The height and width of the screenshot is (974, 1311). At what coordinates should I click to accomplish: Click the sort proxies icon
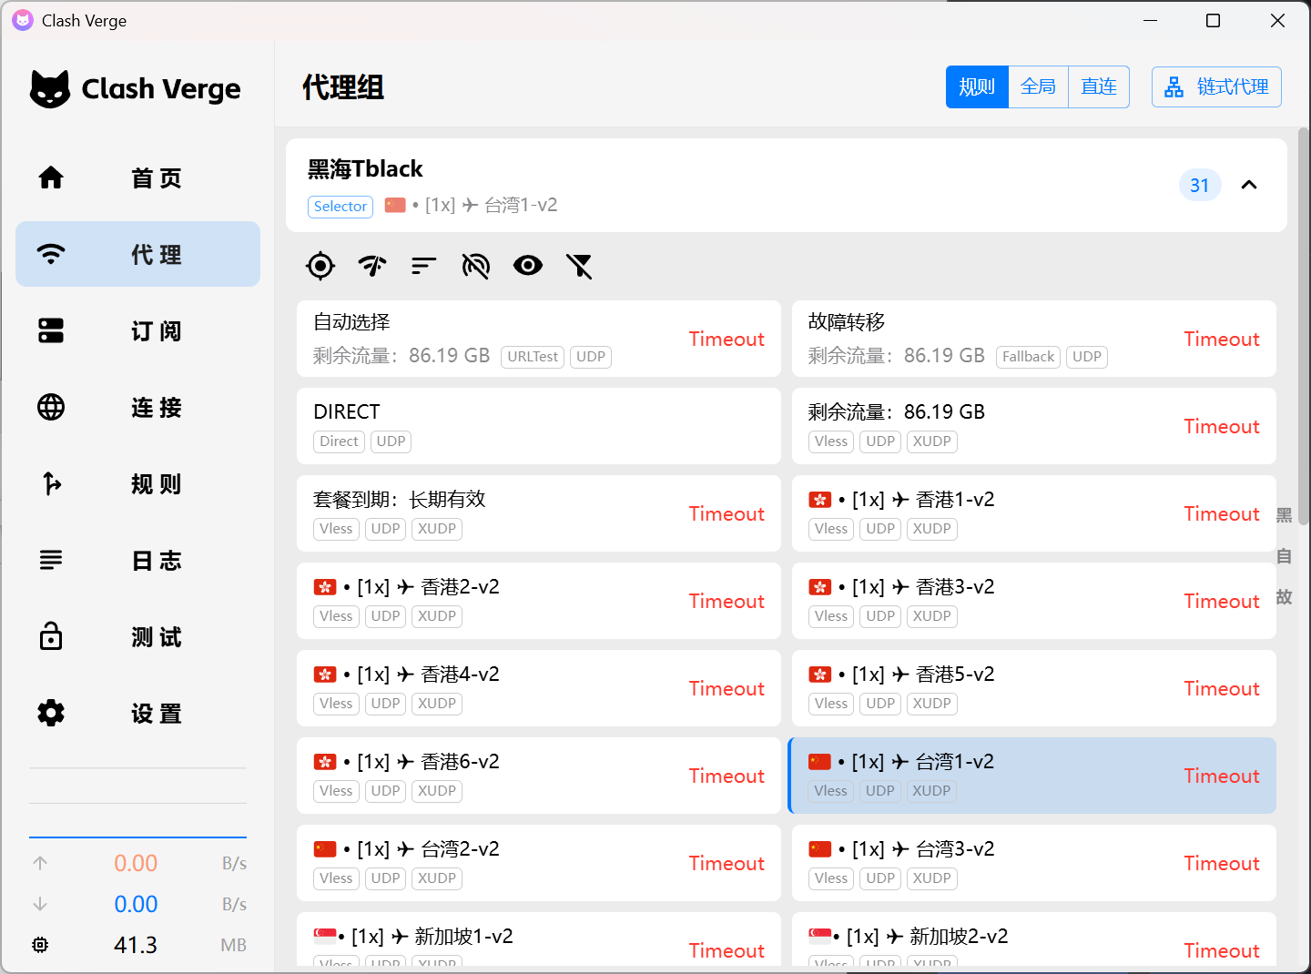tap(424, 266)
